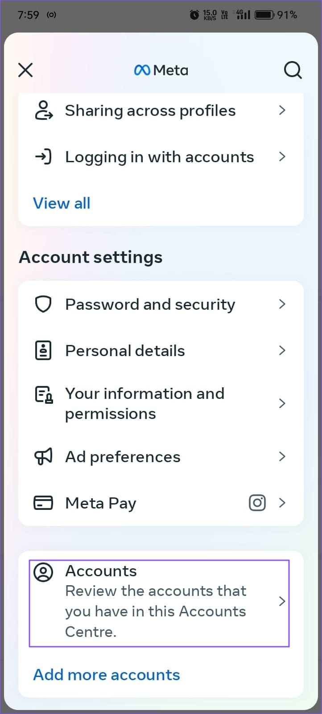Tap Add more accounts
This screenshot has height=714, width=322.
coord(106,675)
